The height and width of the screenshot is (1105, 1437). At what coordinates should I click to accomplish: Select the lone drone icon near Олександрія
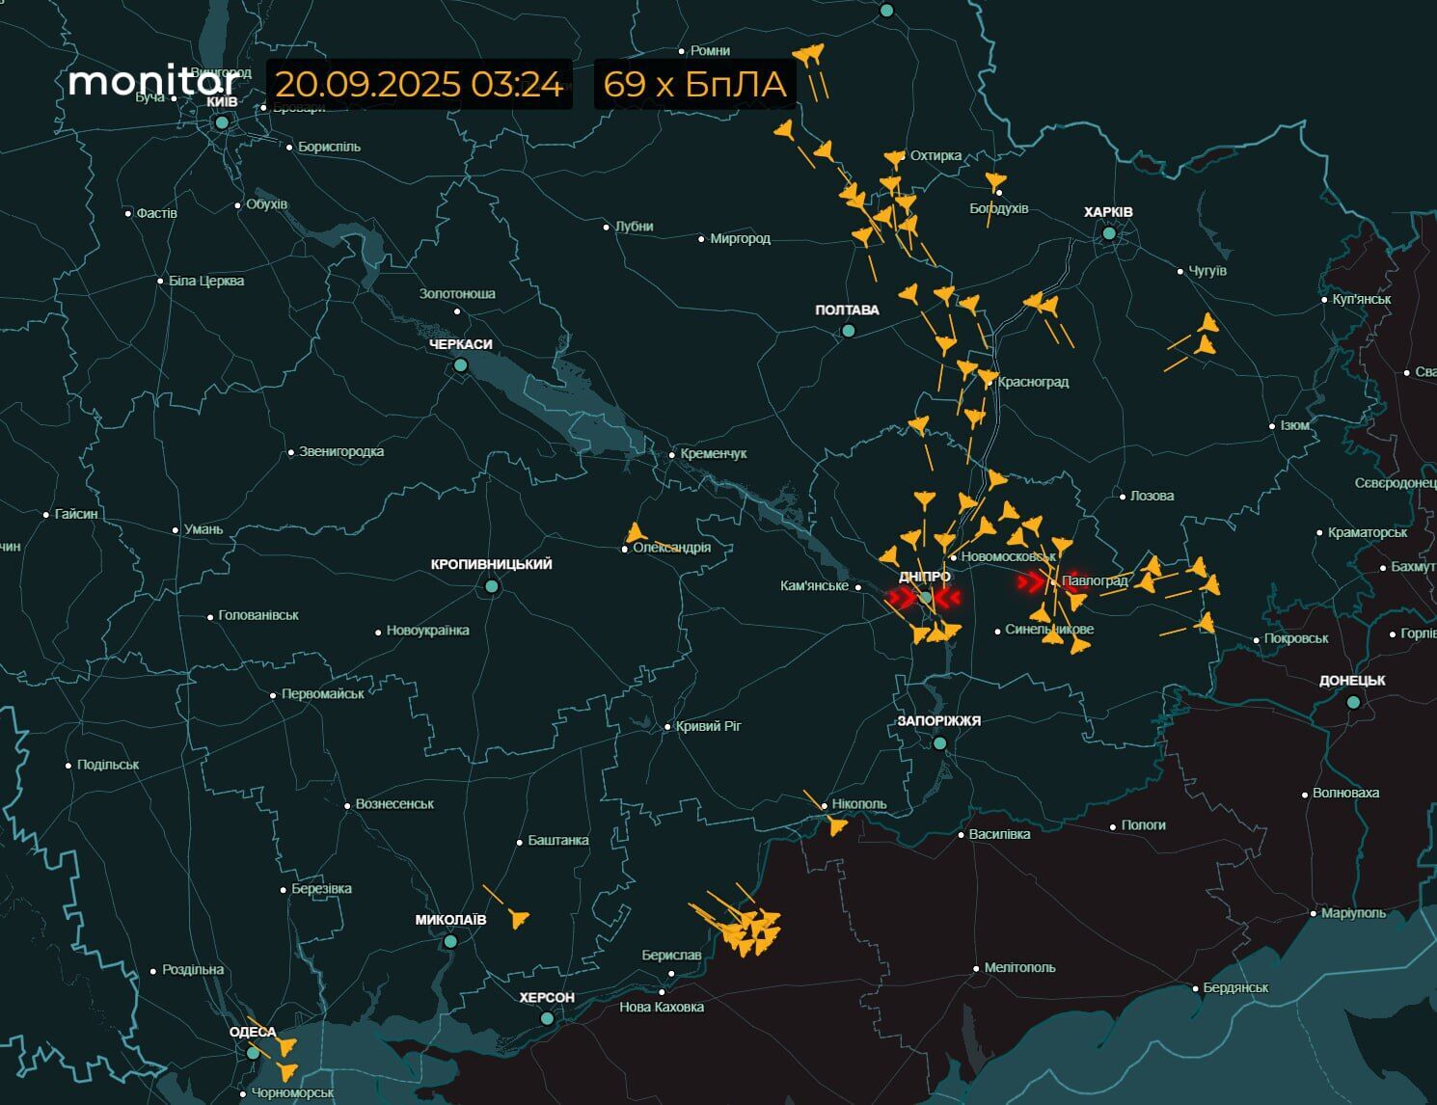tap(636, 532)
